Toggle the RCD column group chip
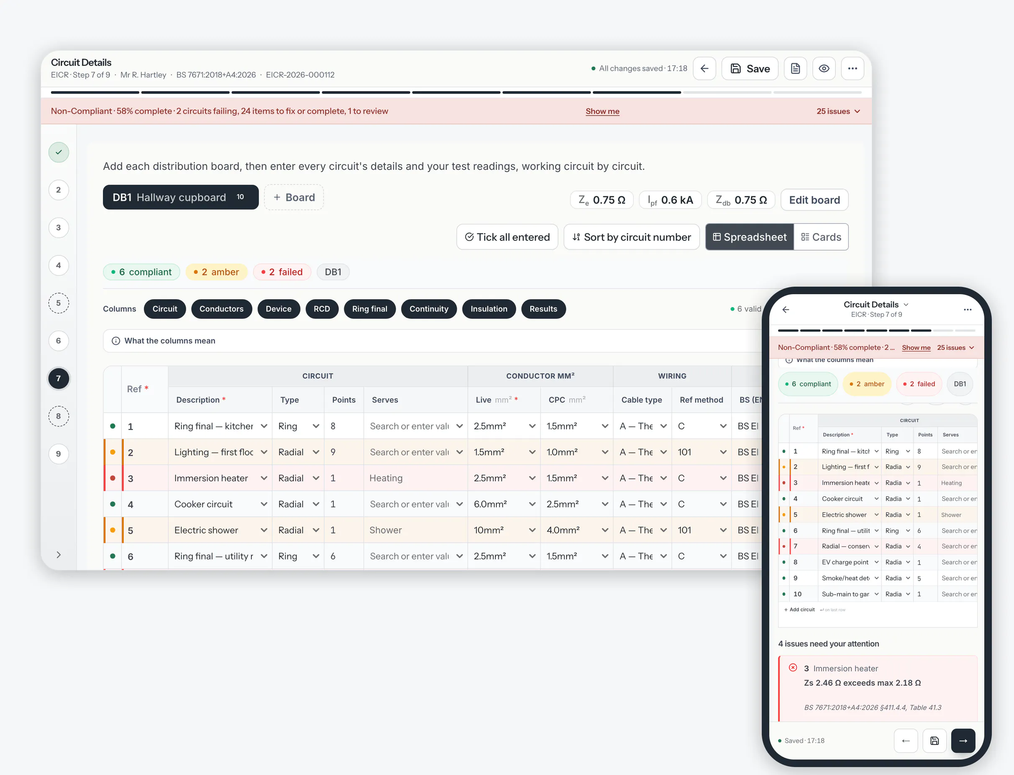 [x=322, y=309]
